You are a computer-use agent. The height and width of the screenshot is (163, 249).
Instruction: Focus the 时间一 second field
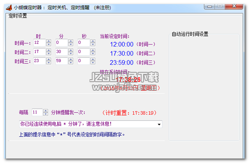(x=83, y=42)
